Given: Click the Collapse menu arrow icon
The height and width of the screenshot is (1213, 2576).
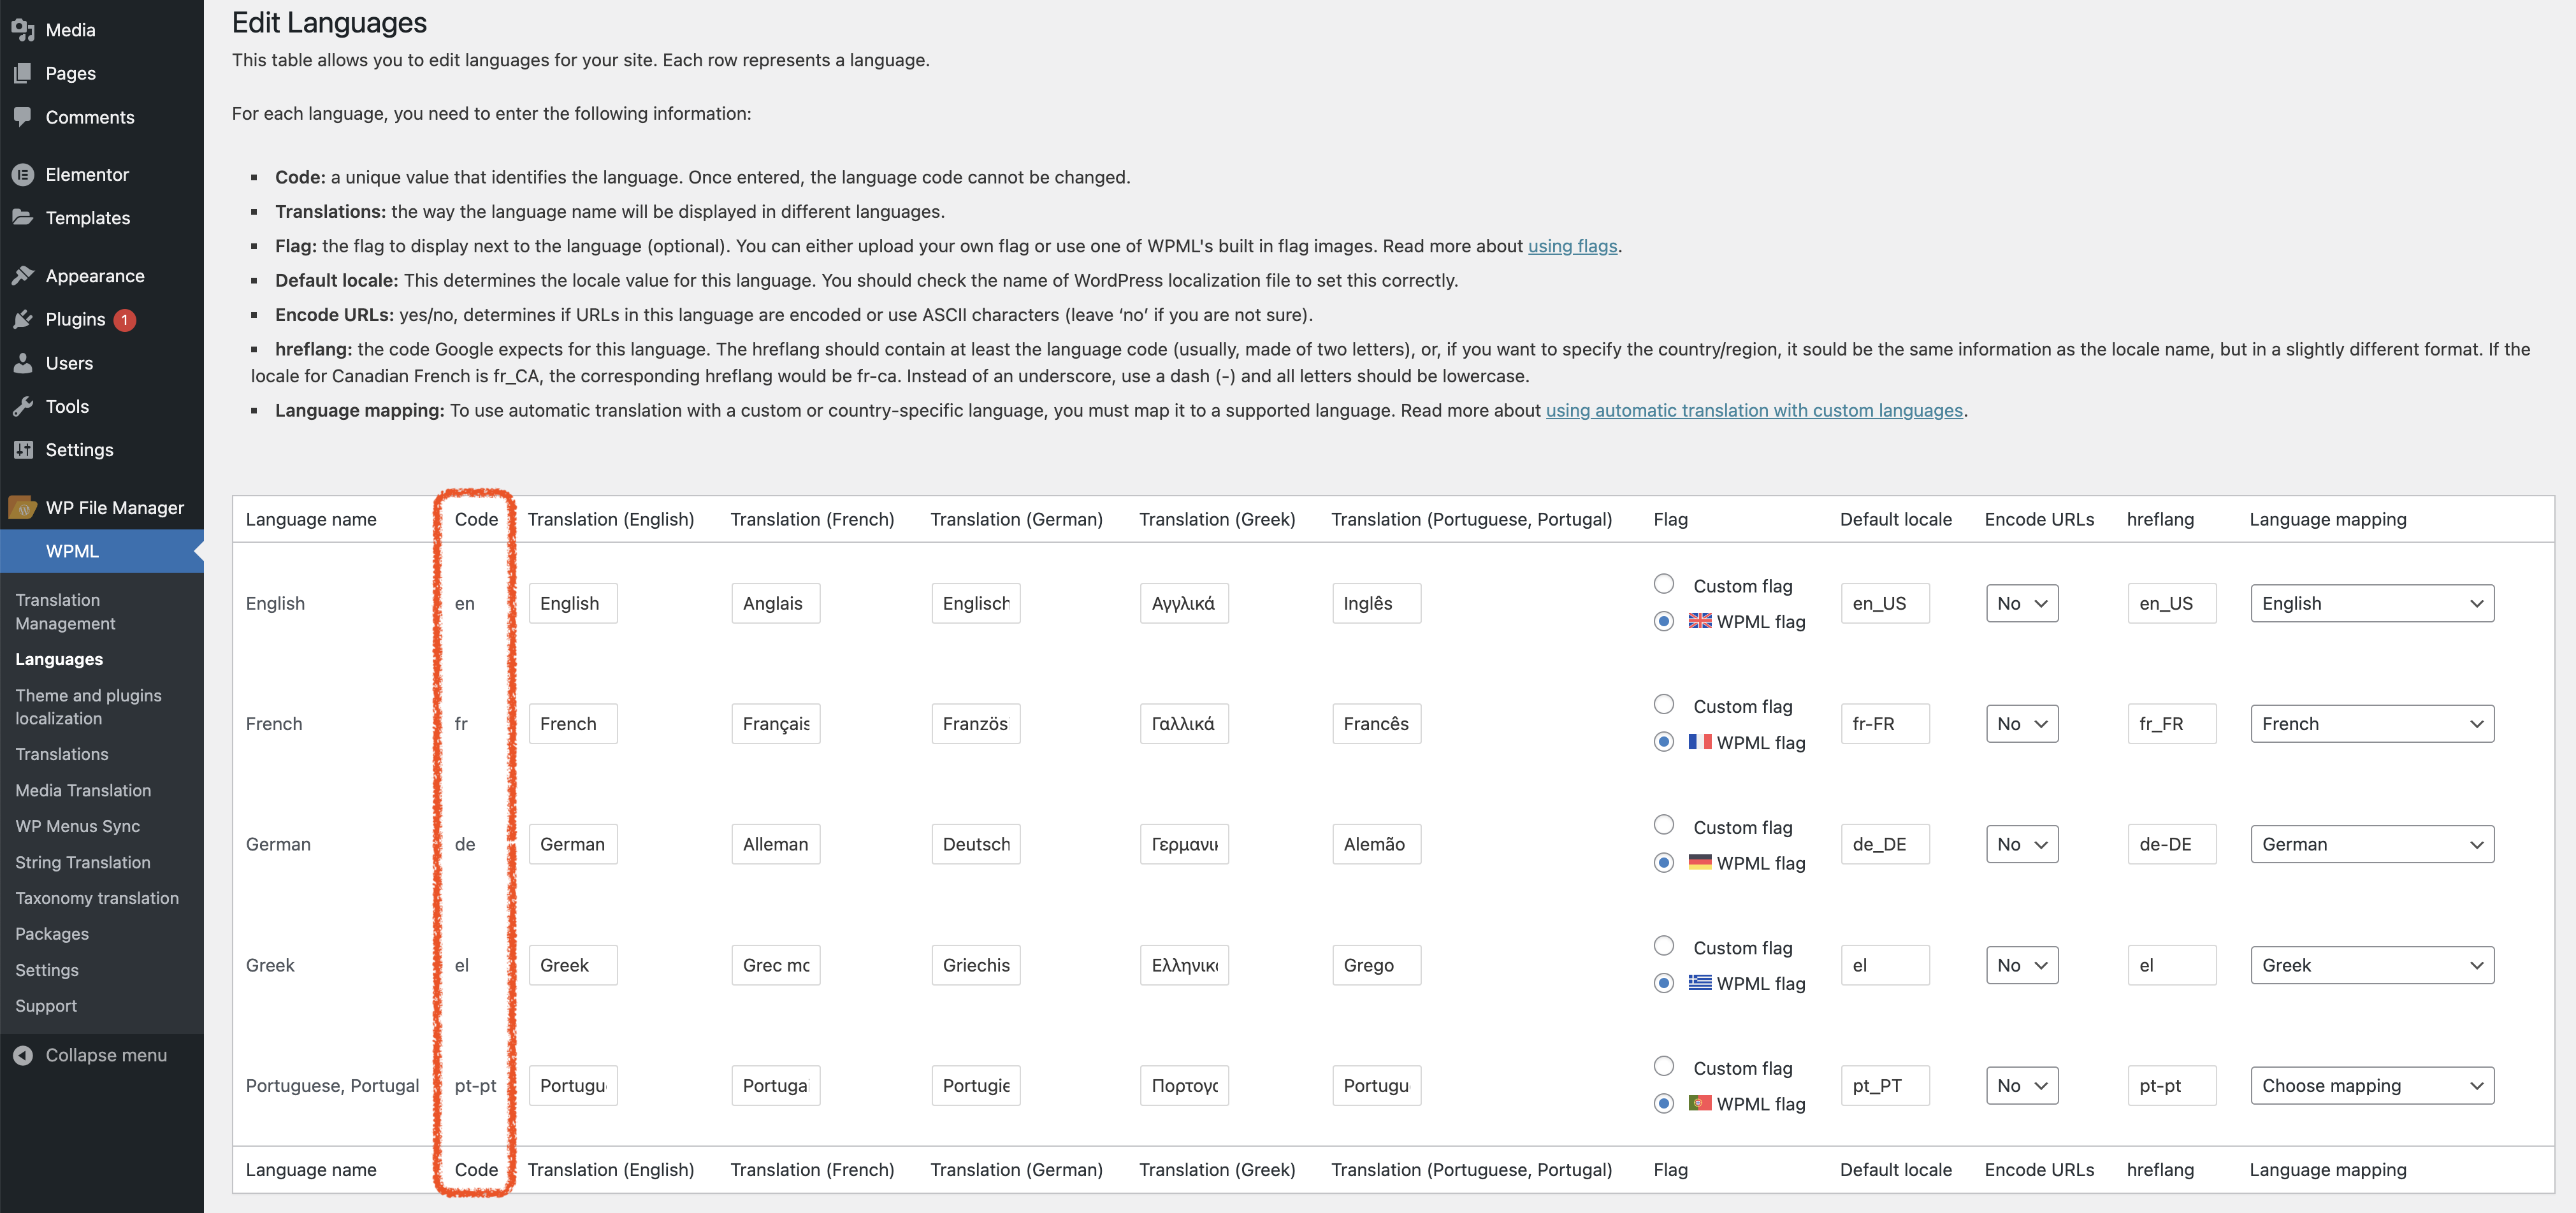Looking at the screenshot, I should click(x=23, y=1055).
